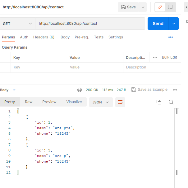Copy the response with the copy icon
The height and width of the screenshot is (188, 188).
[159, 102]
